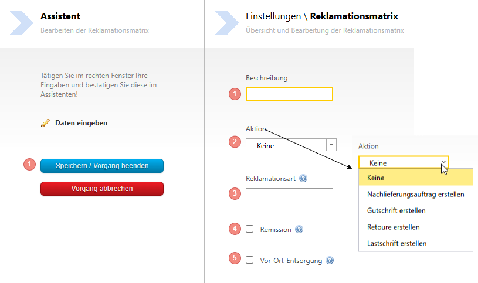The height and width of the screenshot is (283, 478).
Task: Open the Aktion dropdown showing Keine
Action: (331, 144)
